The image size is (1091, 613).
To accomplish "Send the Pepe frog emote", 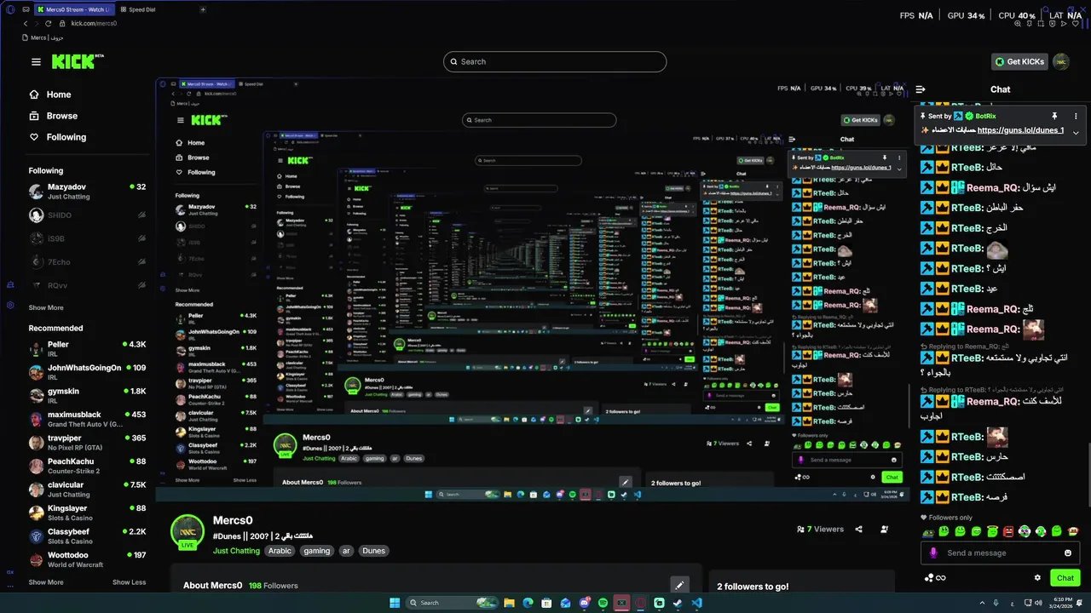I will tap(927, 531).
